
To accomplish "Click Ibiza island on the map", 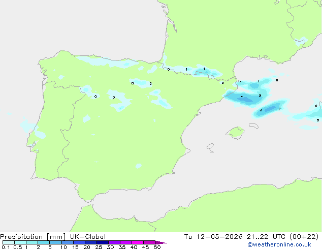I will [210, 146].
